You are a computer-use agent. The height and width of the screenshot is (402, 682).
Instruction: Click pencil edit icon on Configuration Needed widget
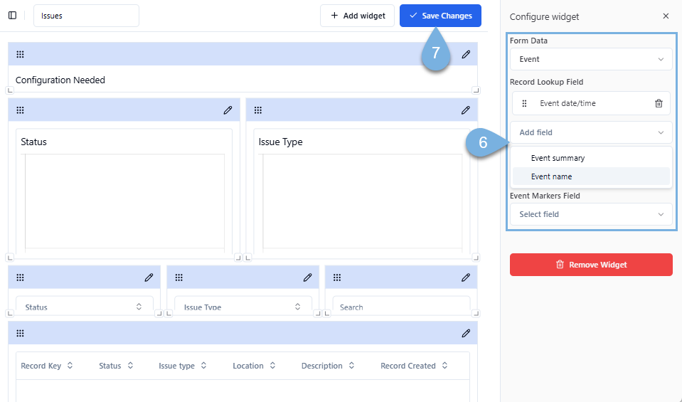click(x=466, y=54)
